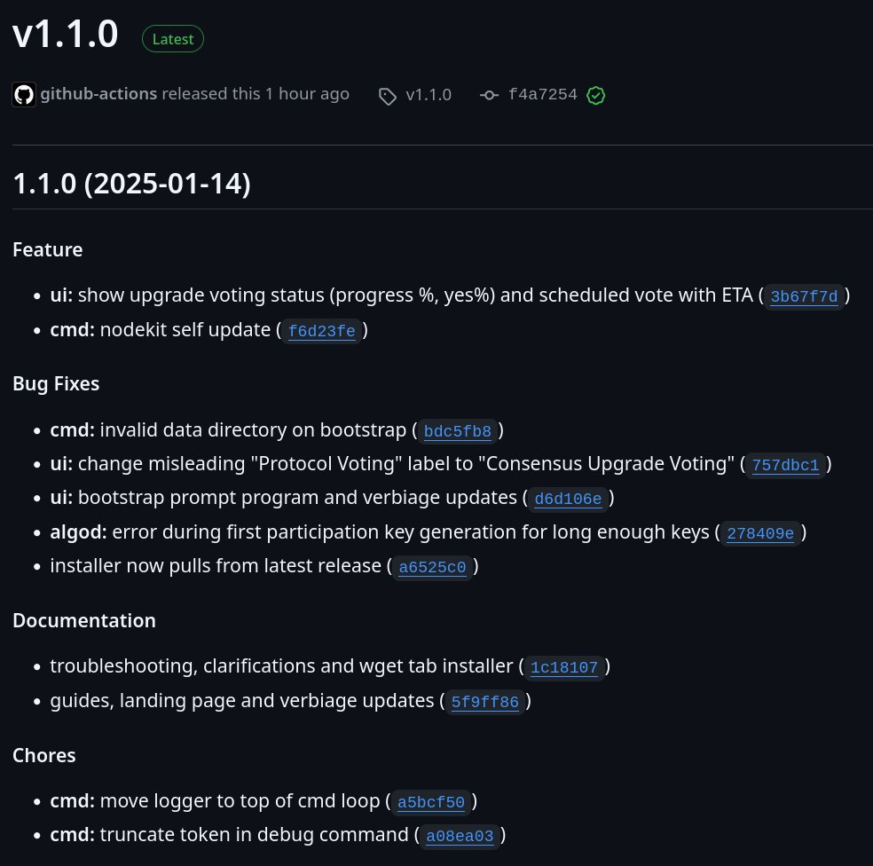Click the Latest release badge
The width and height of the screenshot is (873, 866).
point(173,39)
